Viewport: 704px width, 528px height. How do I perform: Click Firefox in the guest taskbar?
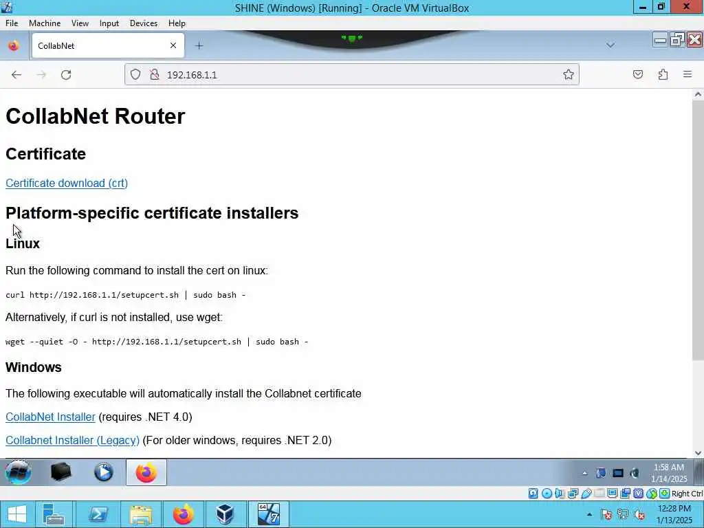pos(146,472)
